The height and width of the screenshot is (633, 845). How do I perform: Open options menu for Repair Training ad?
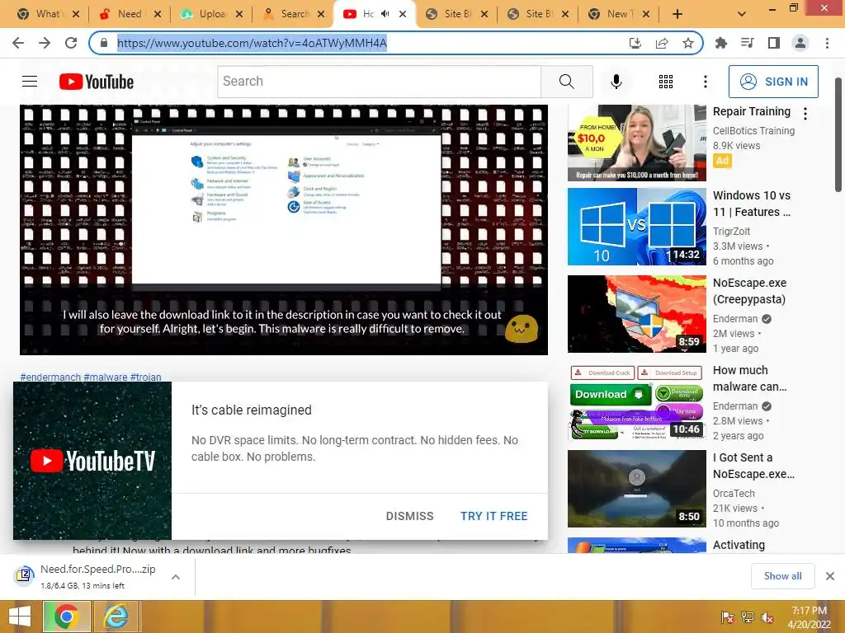805,114
